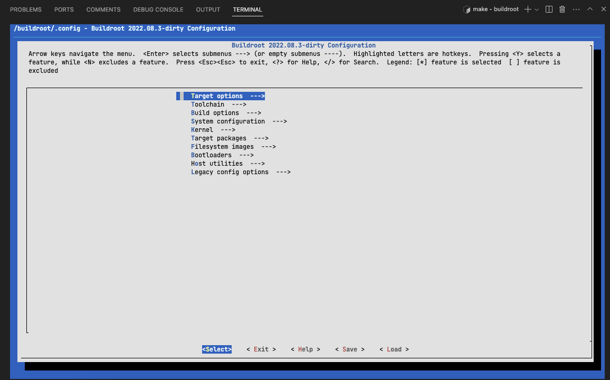Open the Kernel submenu
The height and width of the screenshot is (380, 610).
click(x=213, y=130)
